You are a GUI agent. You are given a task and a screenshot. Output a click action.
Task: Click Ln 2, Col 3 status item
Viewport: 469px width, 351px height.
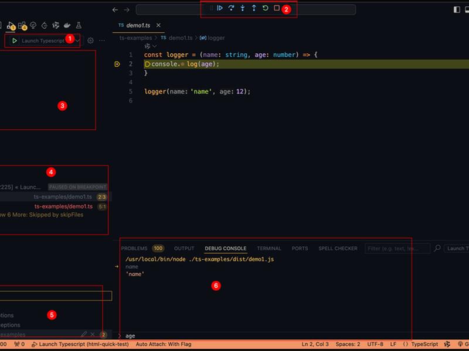pos(315,344)
